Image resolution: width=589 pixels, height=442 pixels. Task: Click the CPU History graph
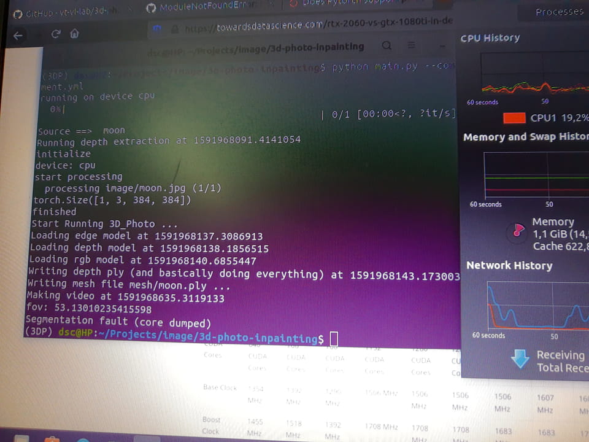click(534, 74)
